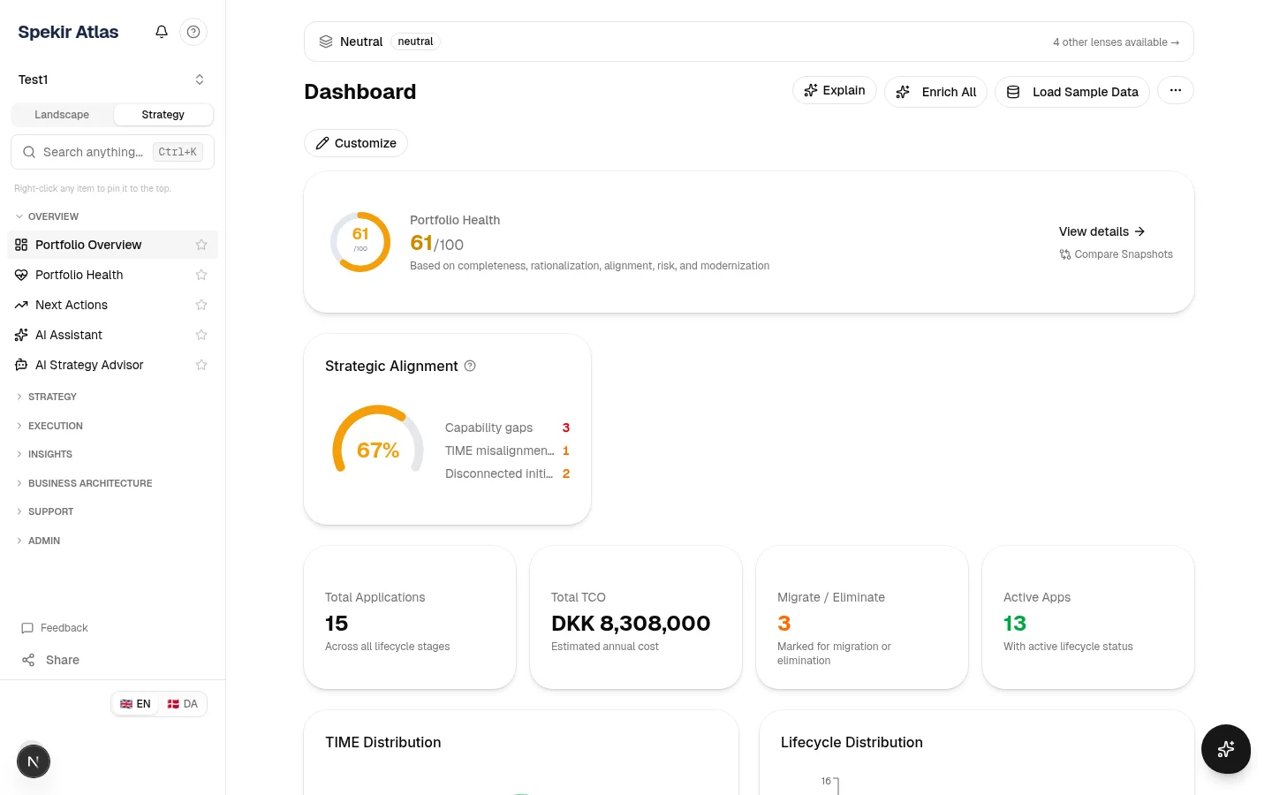1272x795 pixels.
Task: Open the Test1 workspace switcher
Action: coord(112,79)
